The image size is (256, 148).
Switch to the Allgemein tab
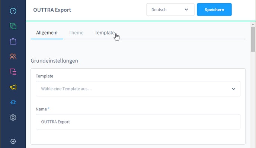tap(47, 33)
